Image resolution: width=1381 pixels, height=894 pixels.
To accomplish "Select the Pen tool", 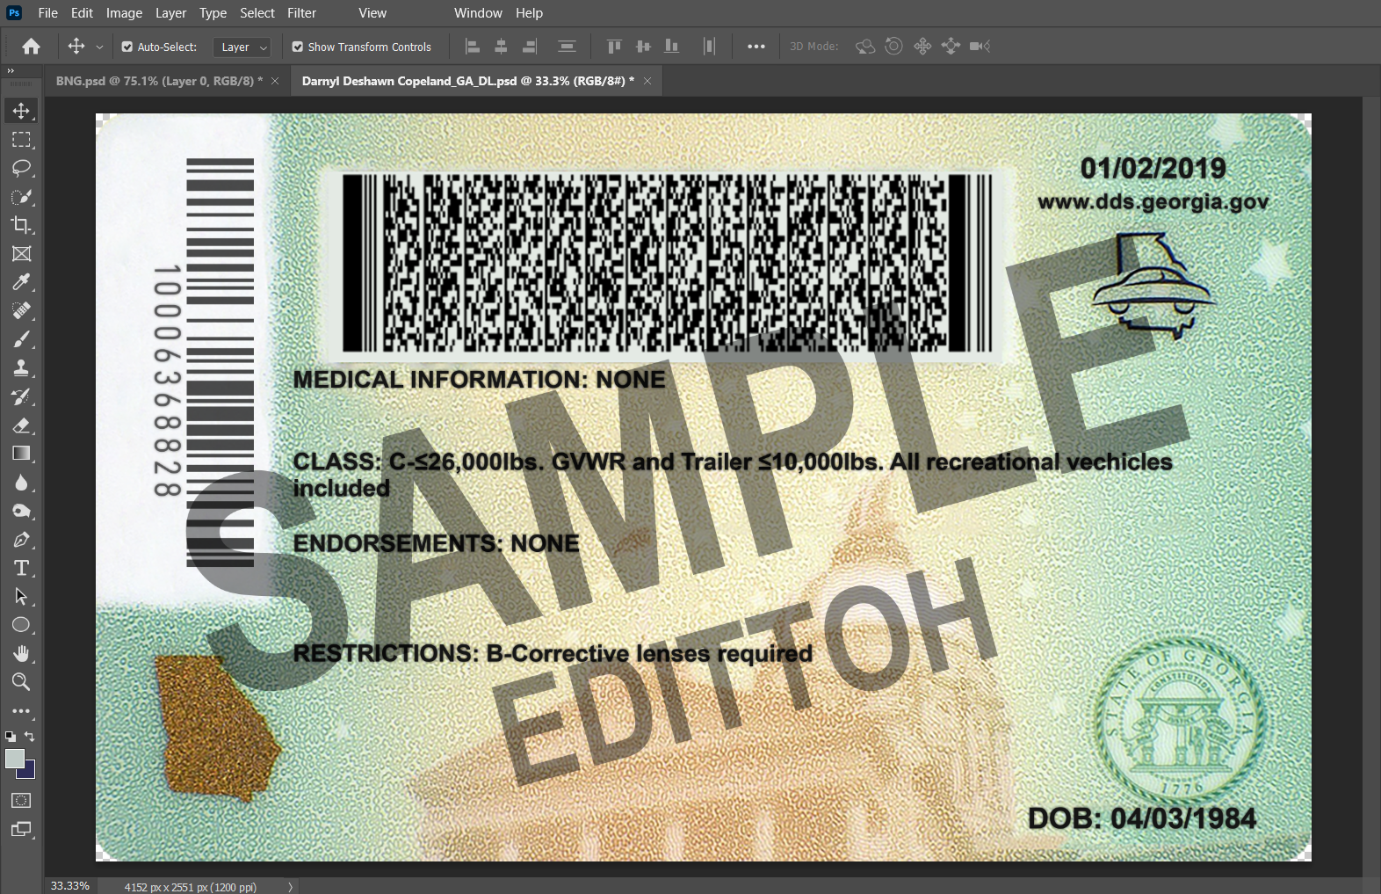I will click(21, 540).
